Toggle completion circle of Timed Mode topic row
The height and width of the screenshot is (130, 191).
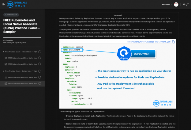[39, 58]
